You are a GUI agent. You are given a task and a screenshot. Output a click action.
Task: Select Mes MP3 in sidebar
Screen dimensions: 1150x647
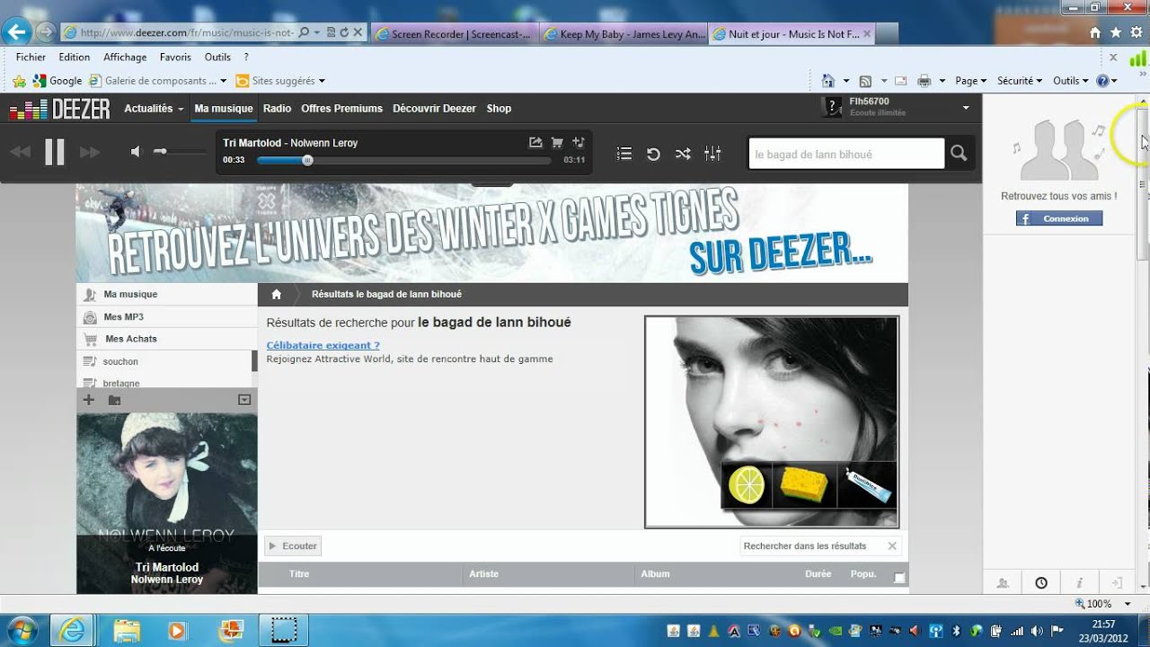coord(167,317)
